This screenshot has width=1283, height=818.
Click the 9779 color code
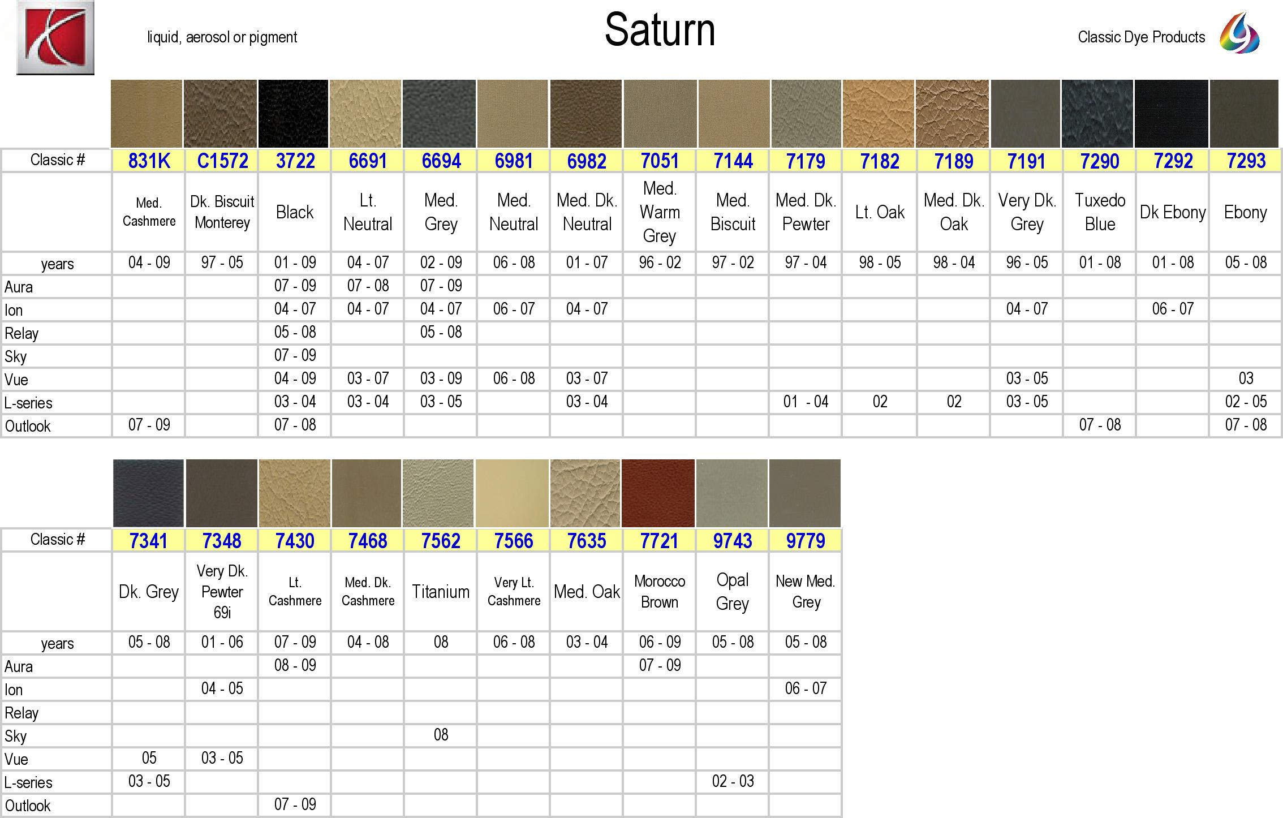pyautogui.click(x=805, y=541)
